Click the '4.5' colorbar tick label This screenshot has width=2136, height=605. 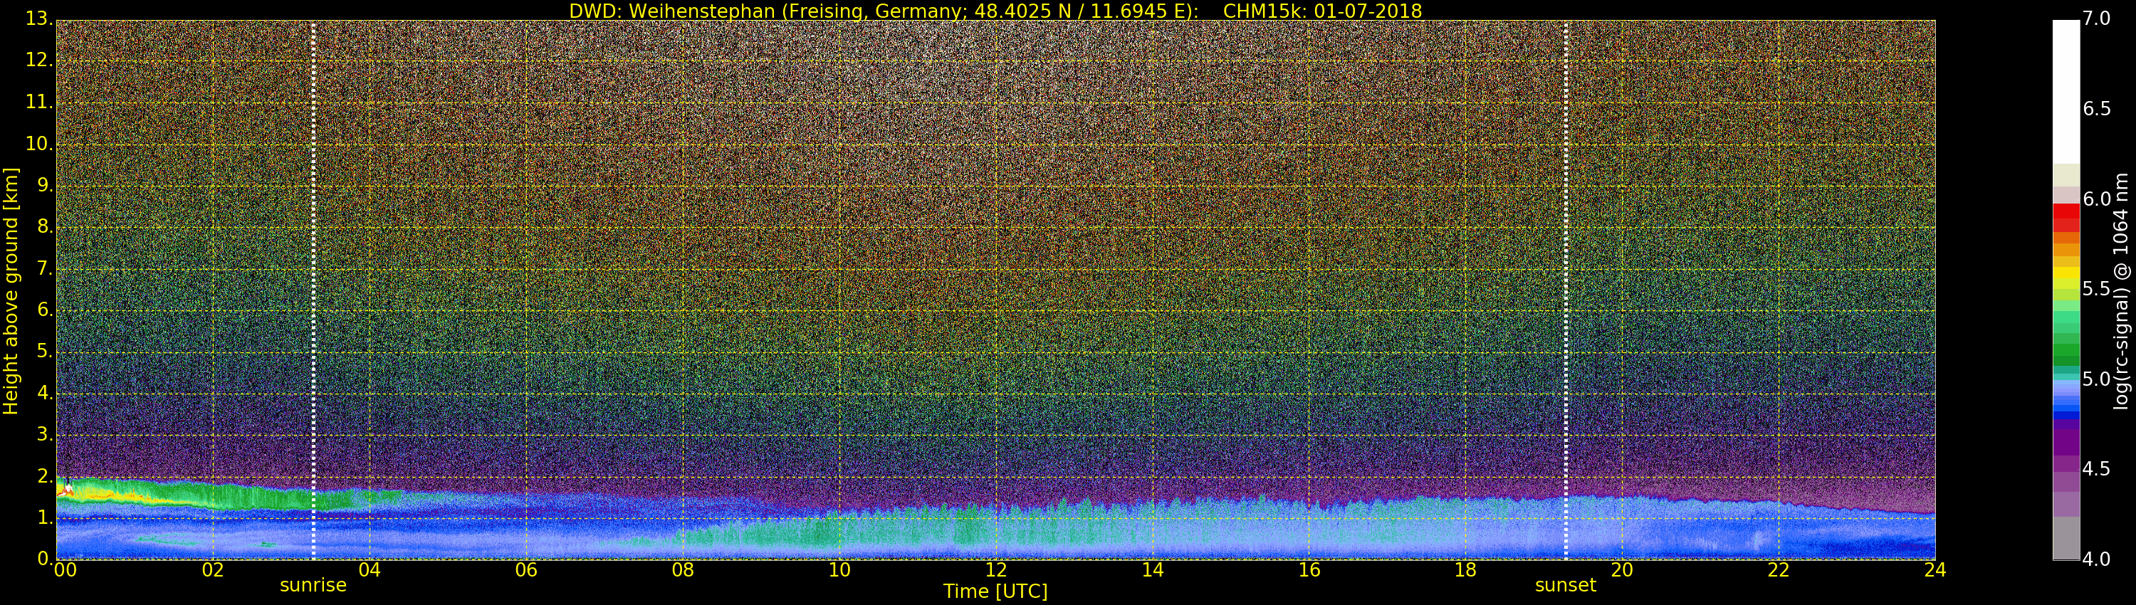coord(2097,470)
